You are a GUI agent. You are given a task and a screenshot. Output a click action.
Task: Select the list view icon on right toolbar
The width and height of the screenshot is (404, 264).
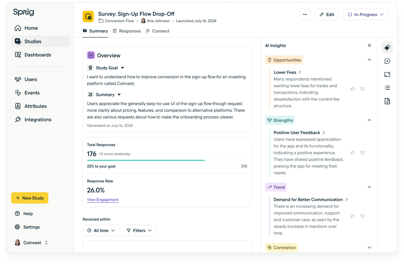387,88
